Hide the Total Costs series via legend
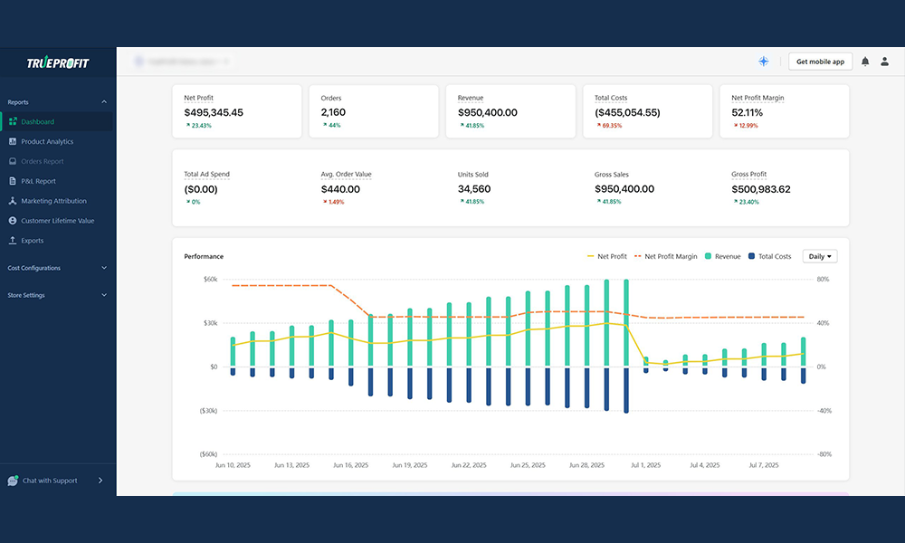 [771, 256]
